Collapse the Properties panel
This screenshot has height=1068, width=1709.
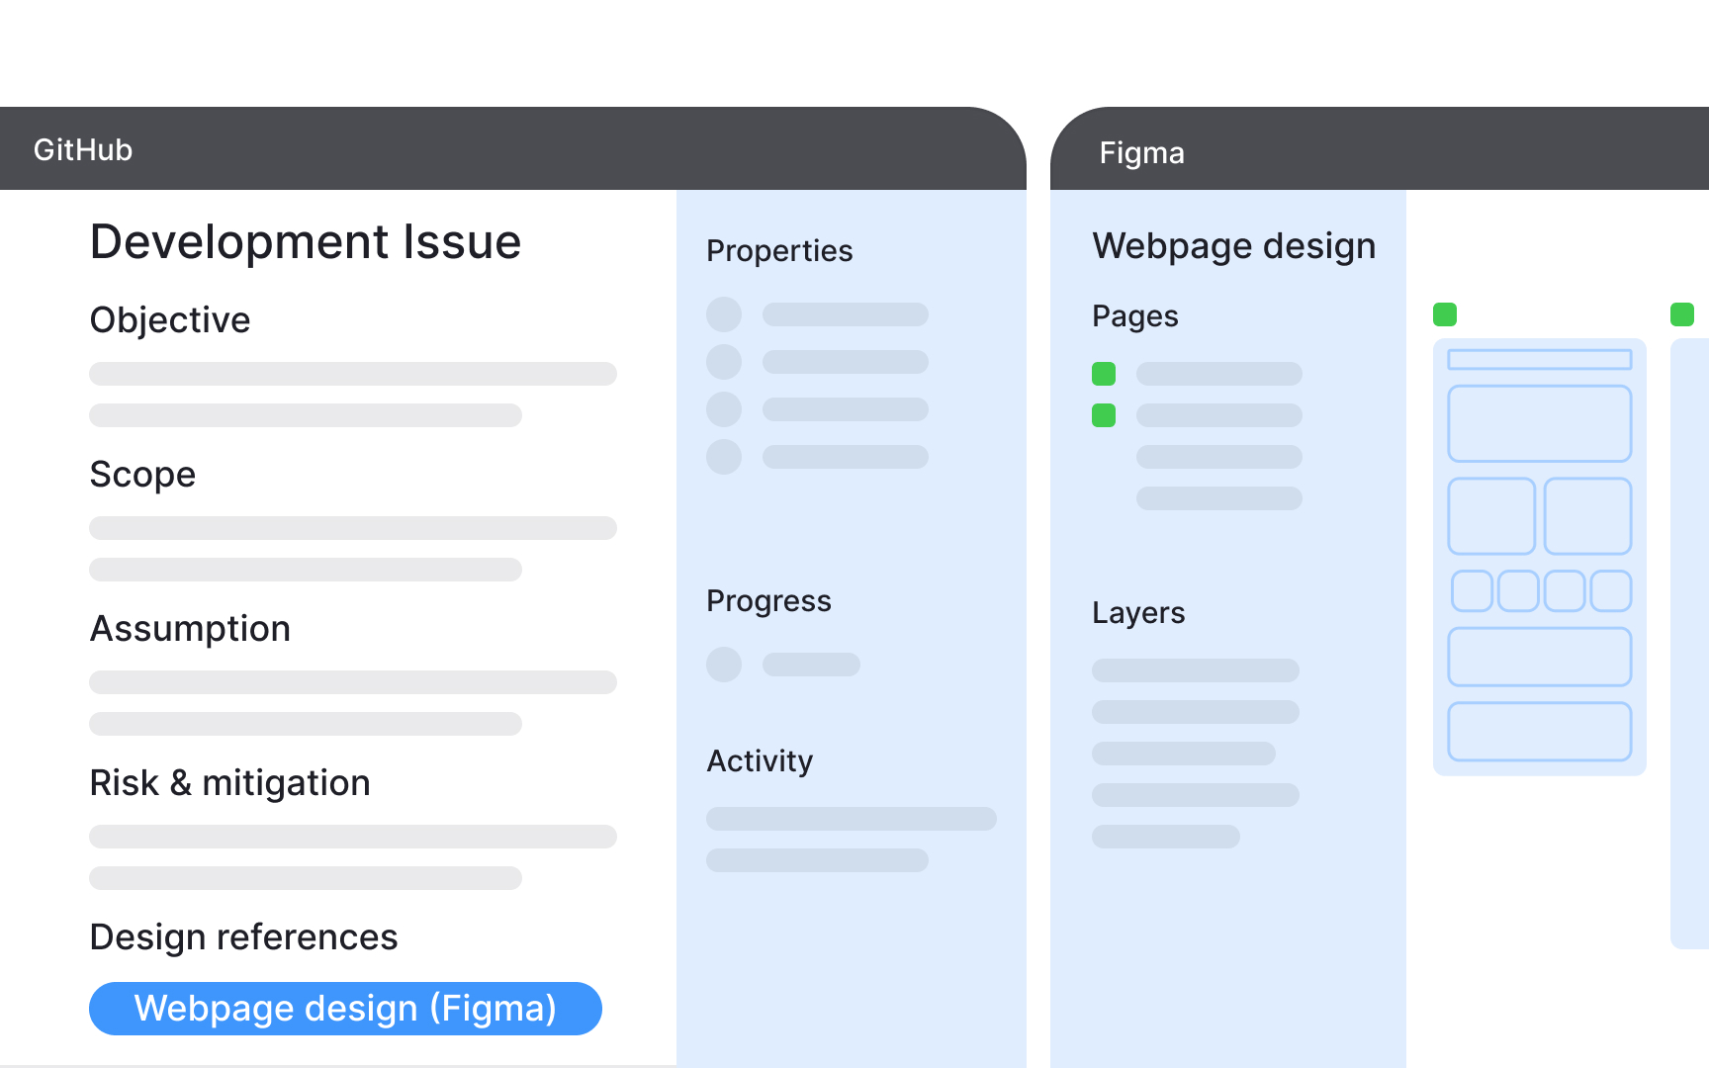[779, 250]
